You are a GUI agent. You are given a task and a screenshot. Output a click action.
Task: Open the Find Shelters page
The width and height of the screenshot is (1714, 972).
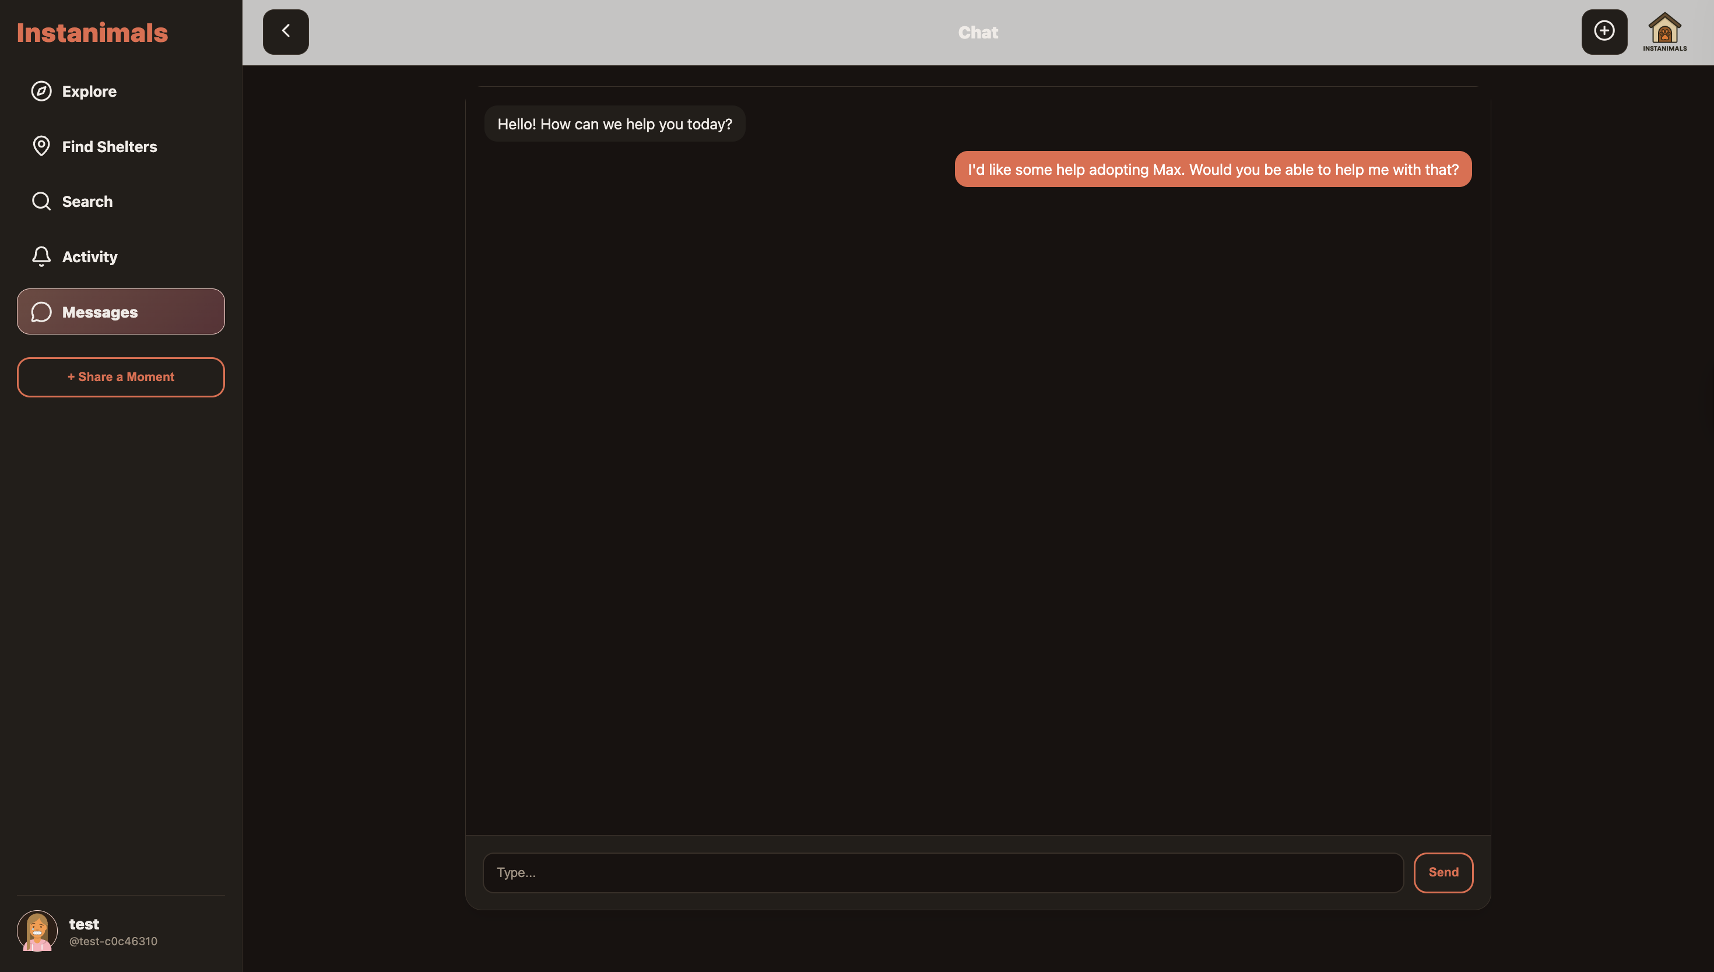(110, 147)
